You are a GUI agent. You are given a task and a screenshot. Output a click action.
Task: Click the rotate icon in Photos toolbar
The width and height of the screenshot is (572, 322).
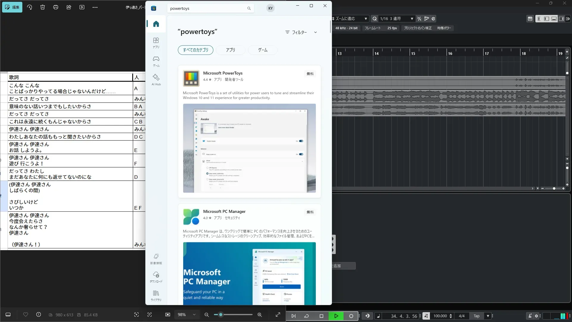tap(29, 7)
